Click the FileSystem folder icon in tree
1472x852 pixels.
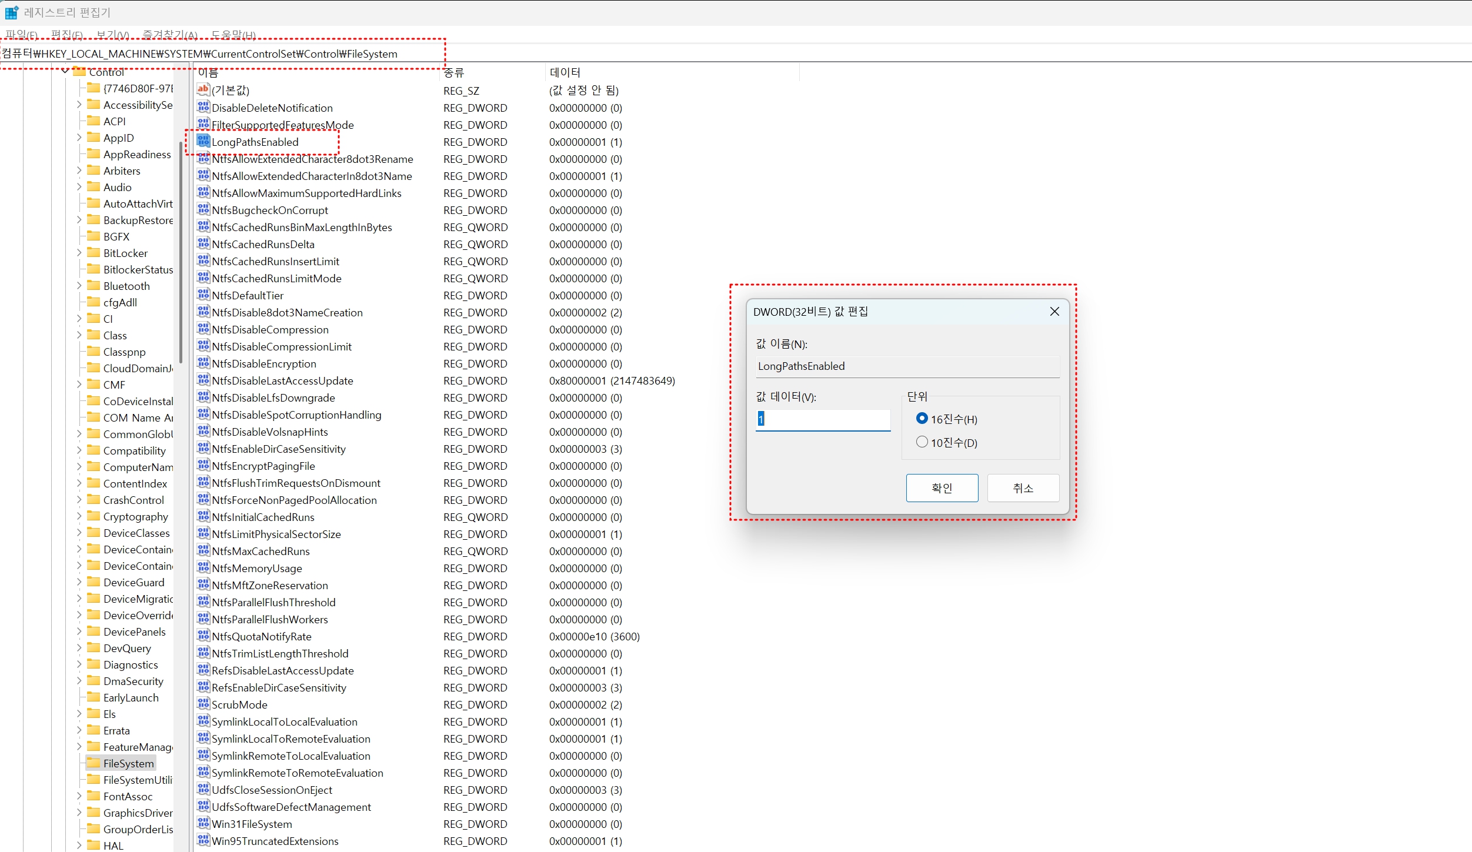(x=94, y=763)
